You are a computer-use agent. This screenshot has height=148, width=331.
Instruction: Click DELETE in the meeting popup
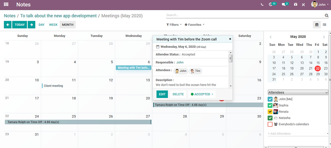pos(178,94)
